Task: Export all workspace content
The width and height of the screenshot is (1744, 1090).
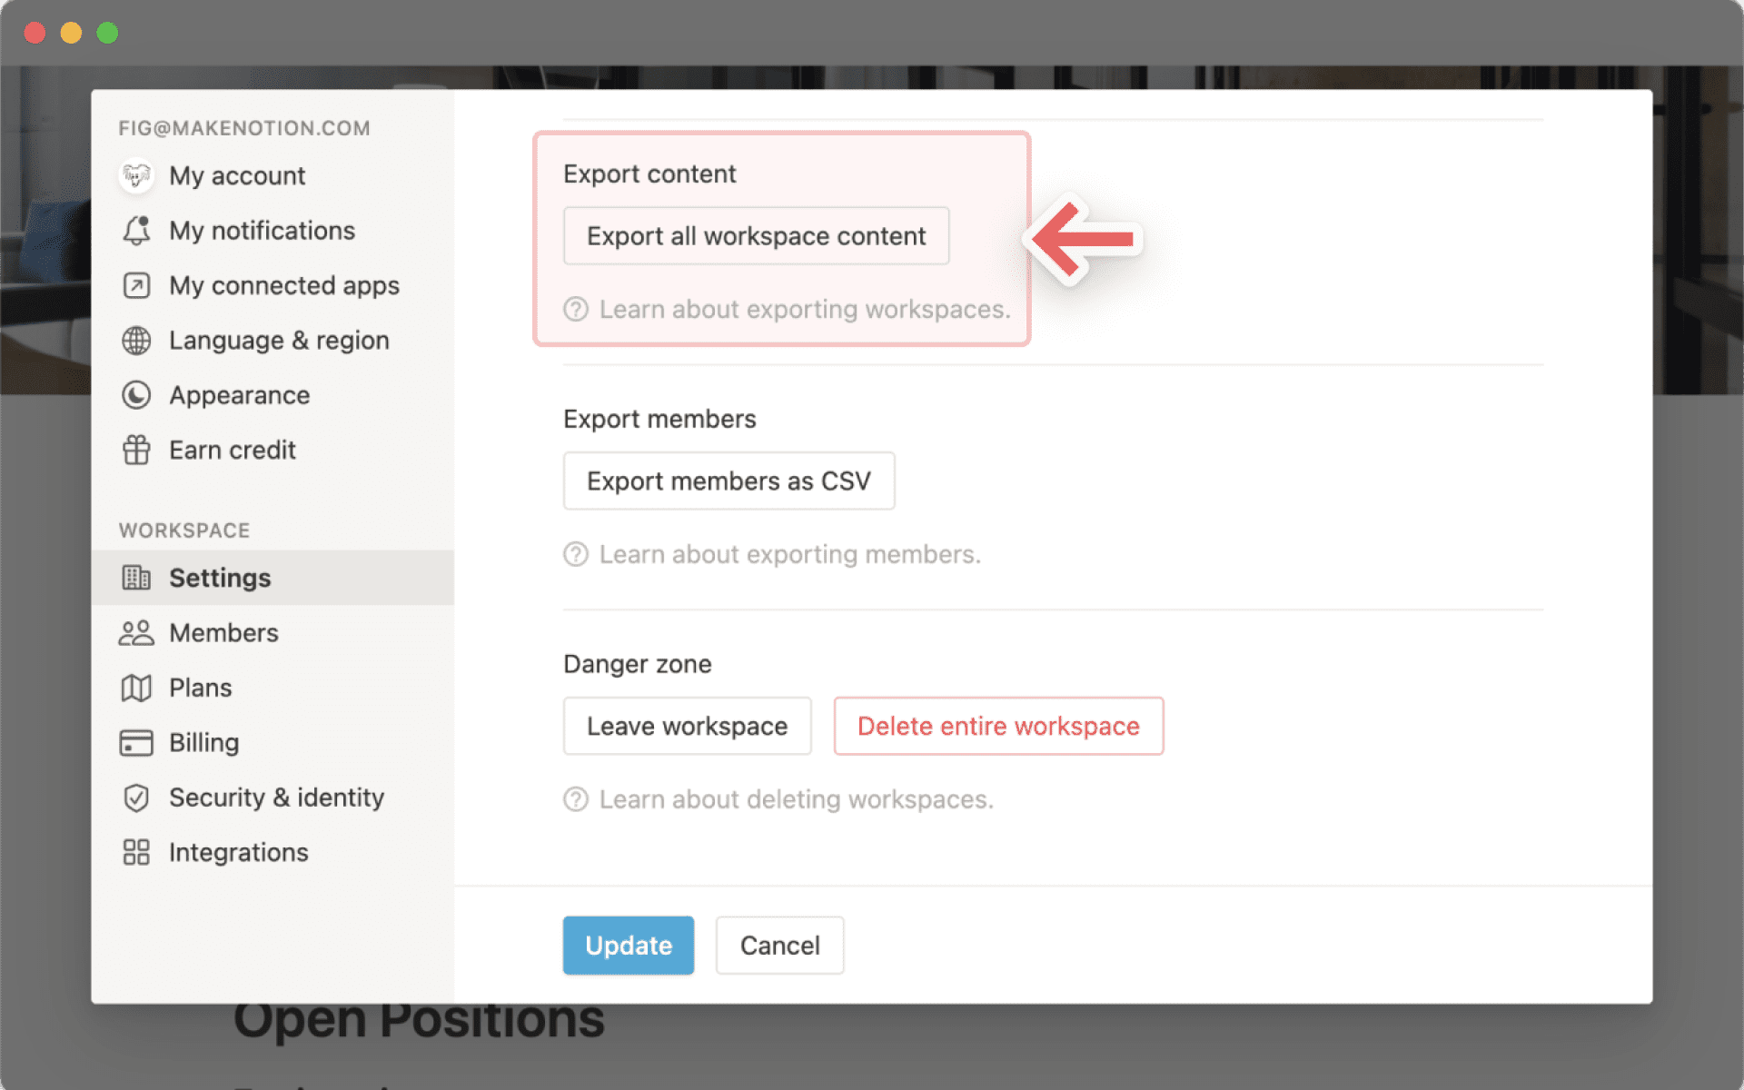Action: (x=756, y=236)
